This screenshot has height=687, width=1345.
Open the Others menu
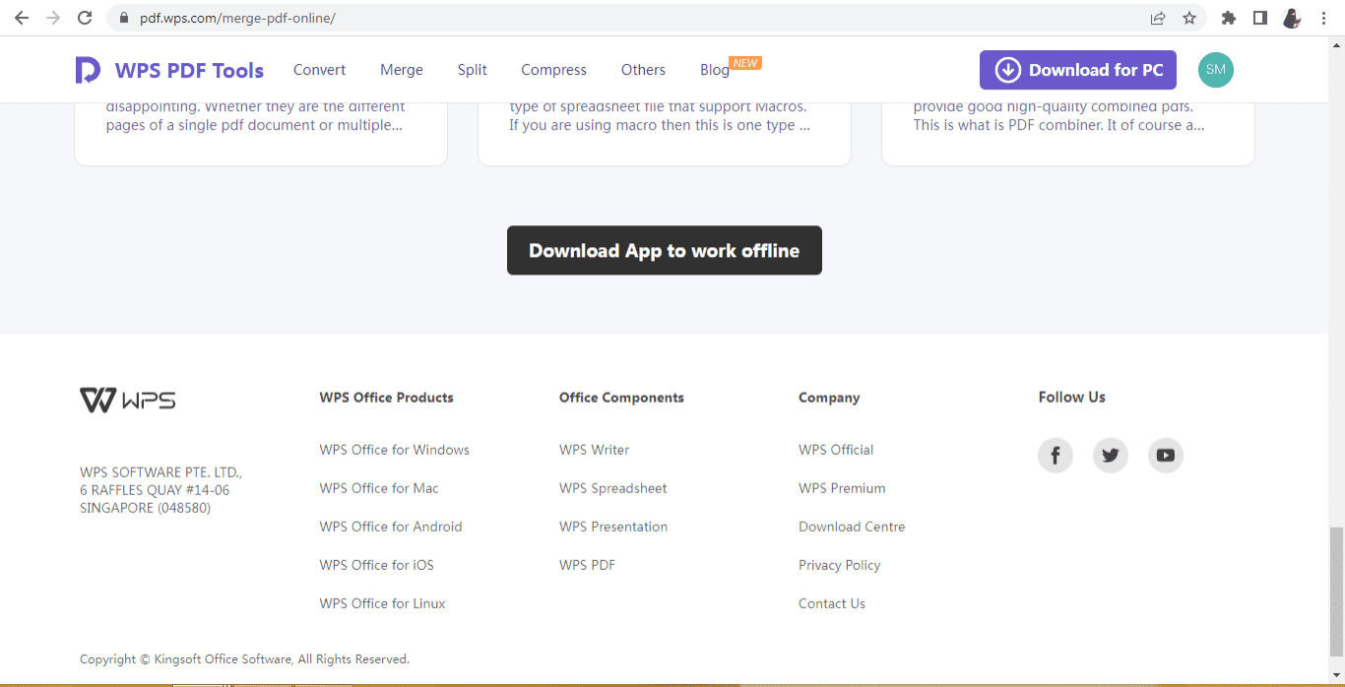tap(643, 70)
